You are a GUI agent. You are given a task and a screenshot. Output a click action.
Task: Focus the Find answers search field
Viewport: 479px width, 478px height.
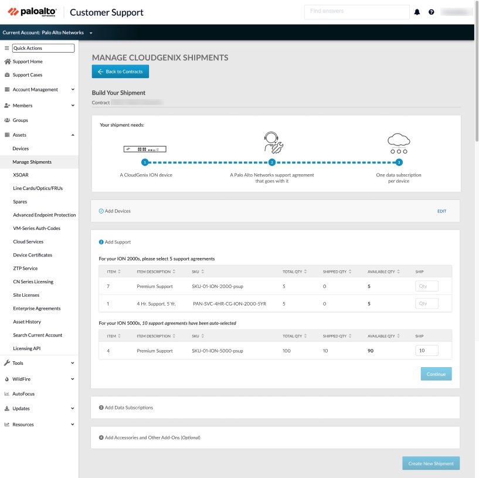pos(357,12)
